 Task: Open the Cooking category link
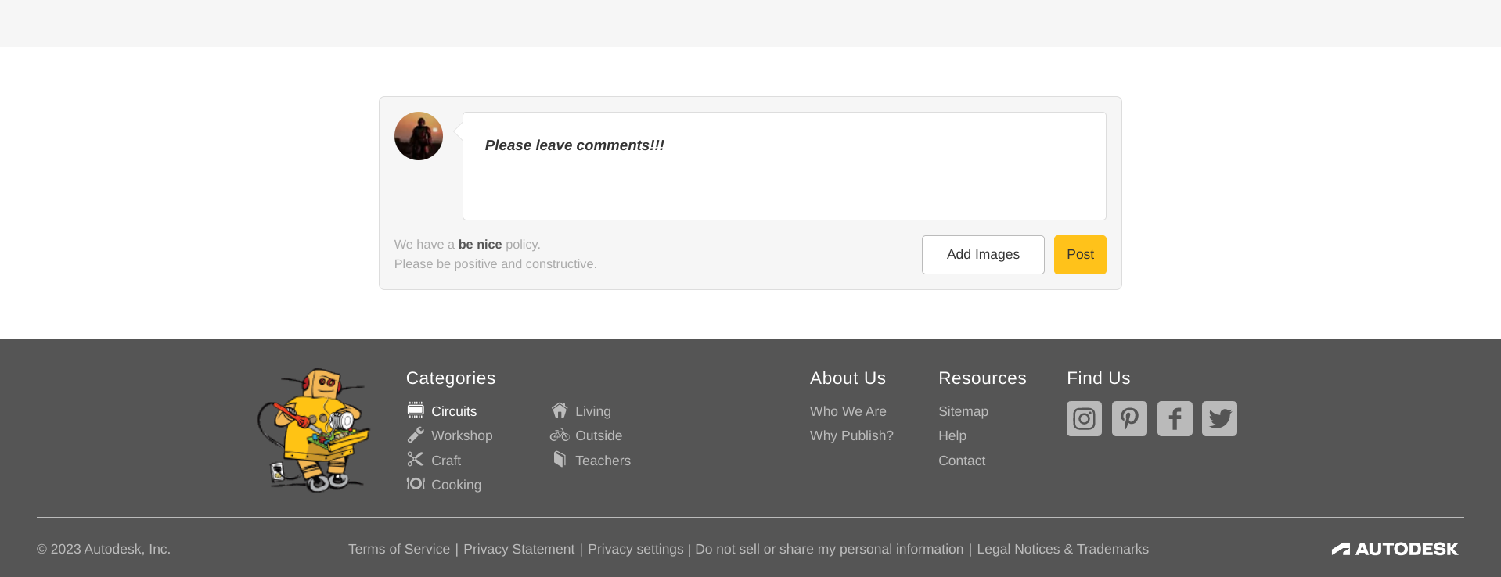click(x=456, y=485)
